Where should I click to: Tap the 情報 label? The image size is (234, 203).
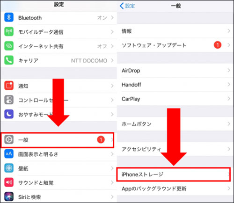pyautogui.click(x=127, y=31)
